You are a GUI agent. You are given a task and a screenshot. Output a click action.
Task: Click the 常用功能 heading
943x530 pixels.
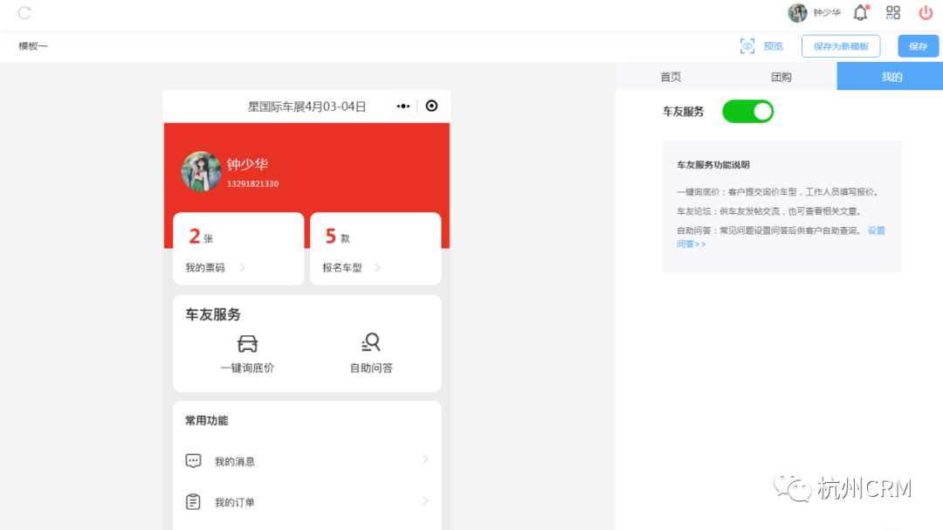coord(206,421)
